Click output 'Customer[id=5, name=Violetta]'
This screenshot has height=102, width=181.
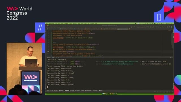pos(61,78)
